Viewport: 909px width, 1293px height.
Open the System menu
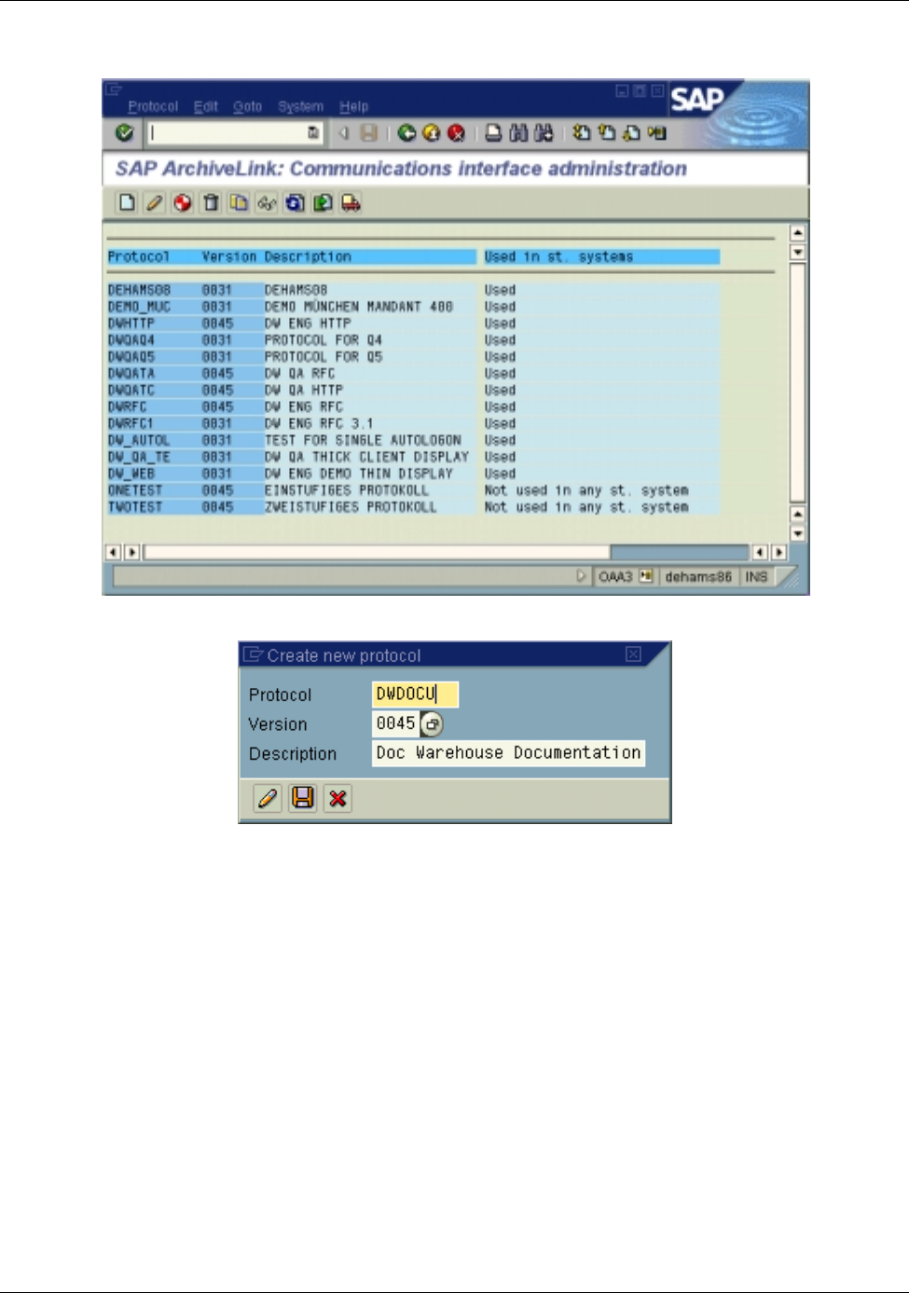click(x=300, y=106)
